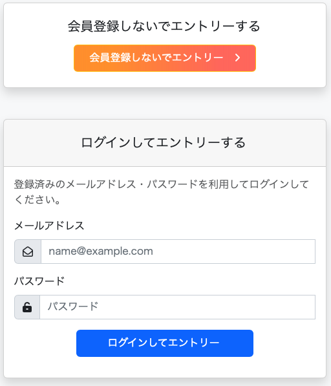This screenshot has width=331, height=386.
Task: Click the ログインしてエントリーする card header
Action: (165, 143)
